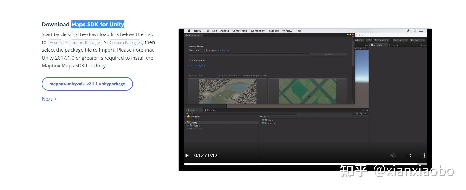Click the save search star icon
466x190 pixels.
365,114
